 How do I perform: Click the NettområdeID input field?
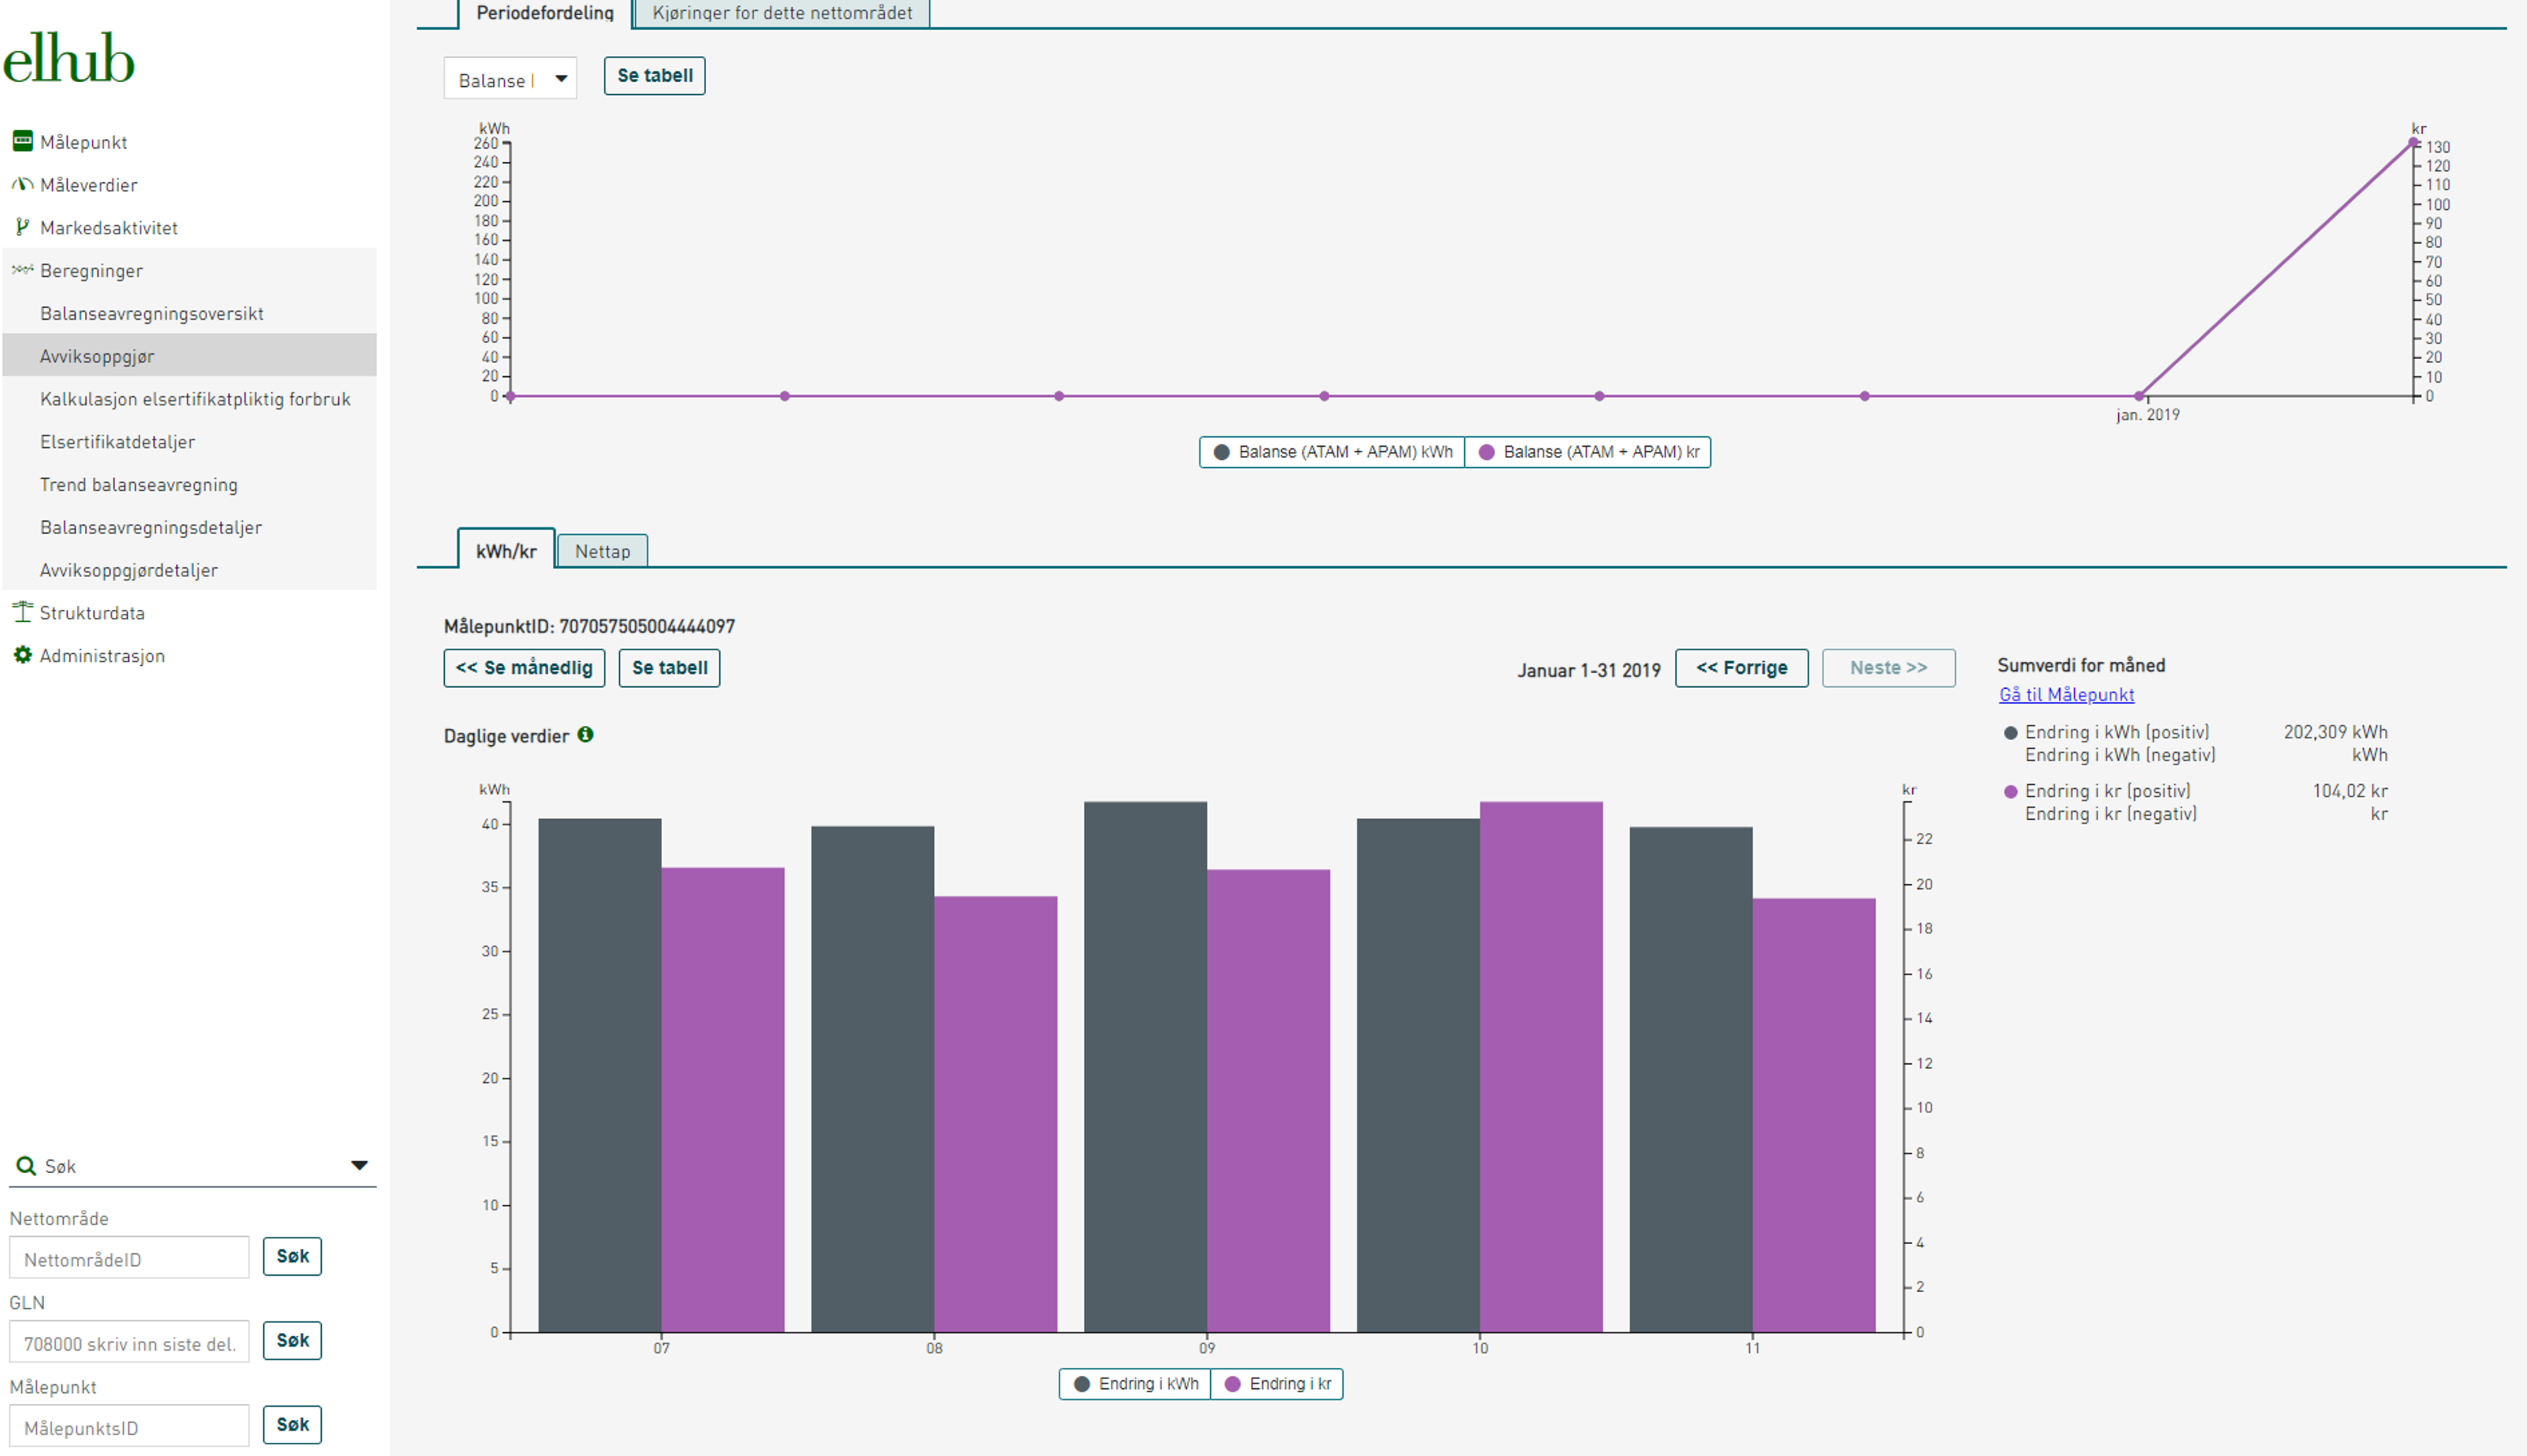129,1258
